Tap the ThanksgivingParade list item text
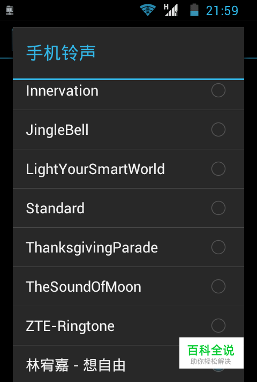This screenshot has height=382, width=257. [92, 248]
